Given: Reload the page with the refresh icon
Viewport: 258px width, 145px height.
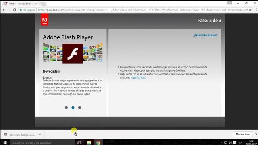Looking at the screenshot, I should click(15, 10).
